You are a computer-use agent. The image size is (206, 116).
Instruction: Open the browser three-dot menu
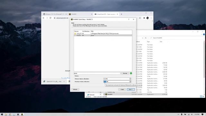tap(151, 18)
